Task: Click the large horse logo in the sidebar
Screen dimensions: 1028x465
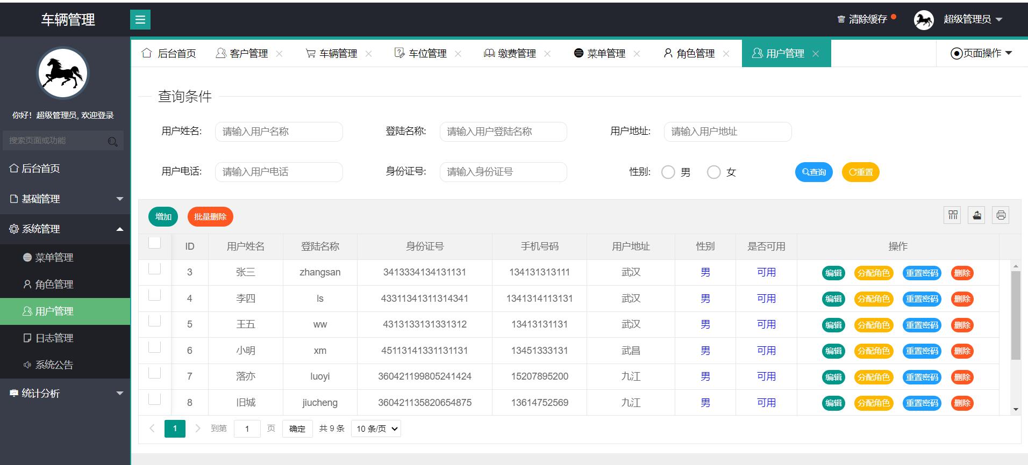Action: click(x=63, y=73)
